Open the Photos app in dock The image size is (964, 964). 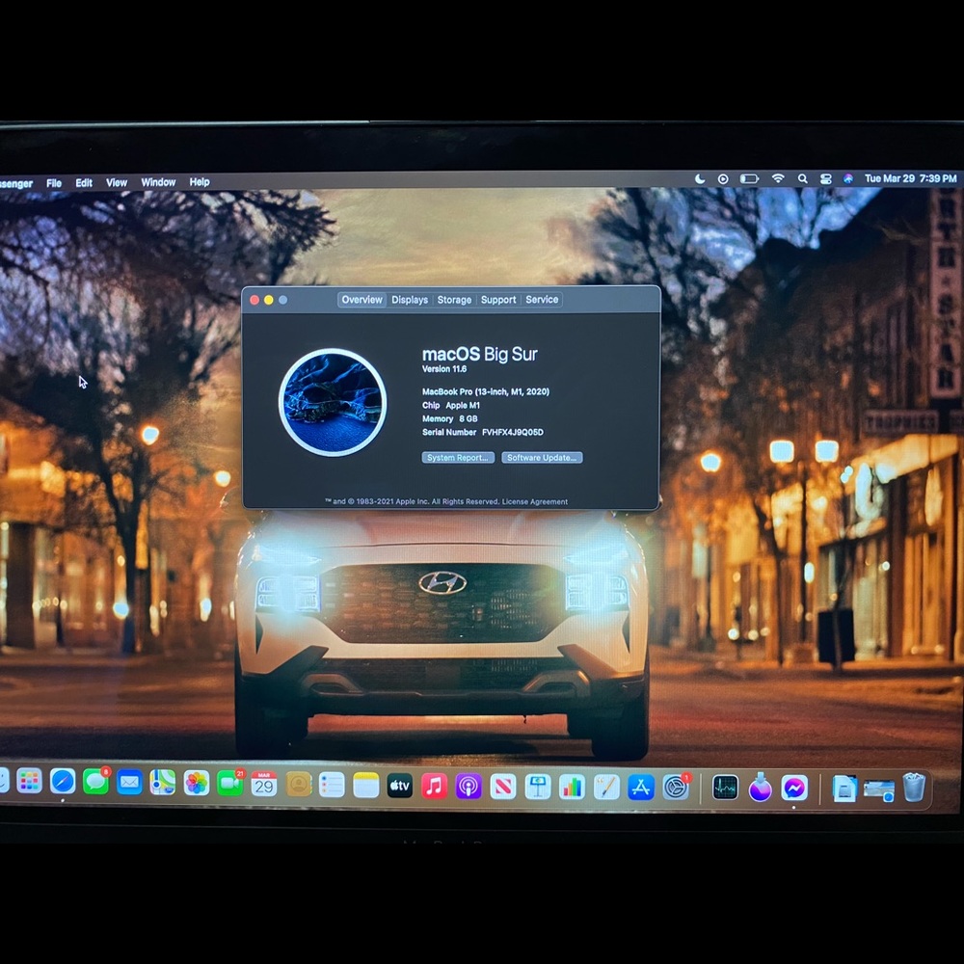197,783
